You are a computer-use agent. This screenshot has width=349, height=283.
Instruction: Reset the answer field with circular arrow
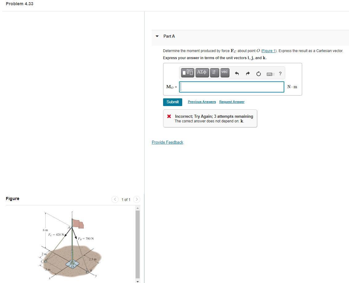pos(258,74)
